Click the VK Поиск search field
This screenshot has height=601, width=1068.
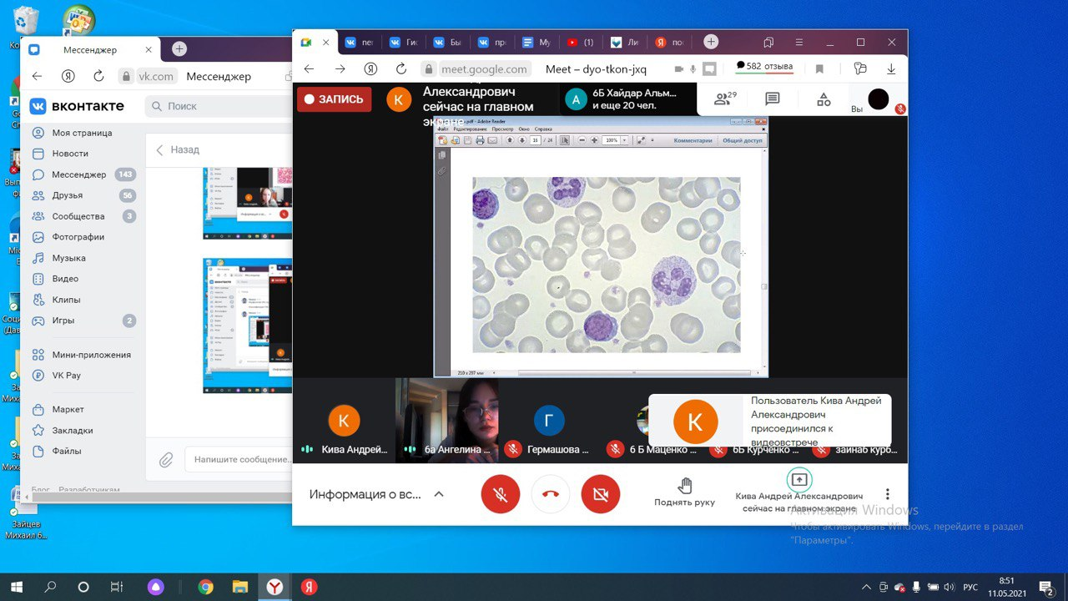219,106
